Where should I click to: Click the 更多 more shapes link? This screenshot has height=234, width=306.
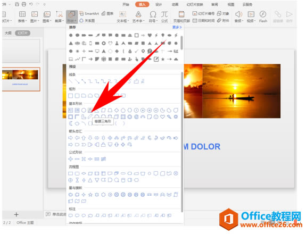pyautogui.click(x=177, y=27)
